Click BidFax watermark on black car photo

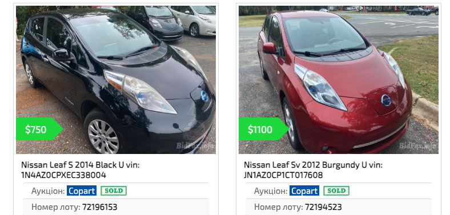[x=195, y=145]
